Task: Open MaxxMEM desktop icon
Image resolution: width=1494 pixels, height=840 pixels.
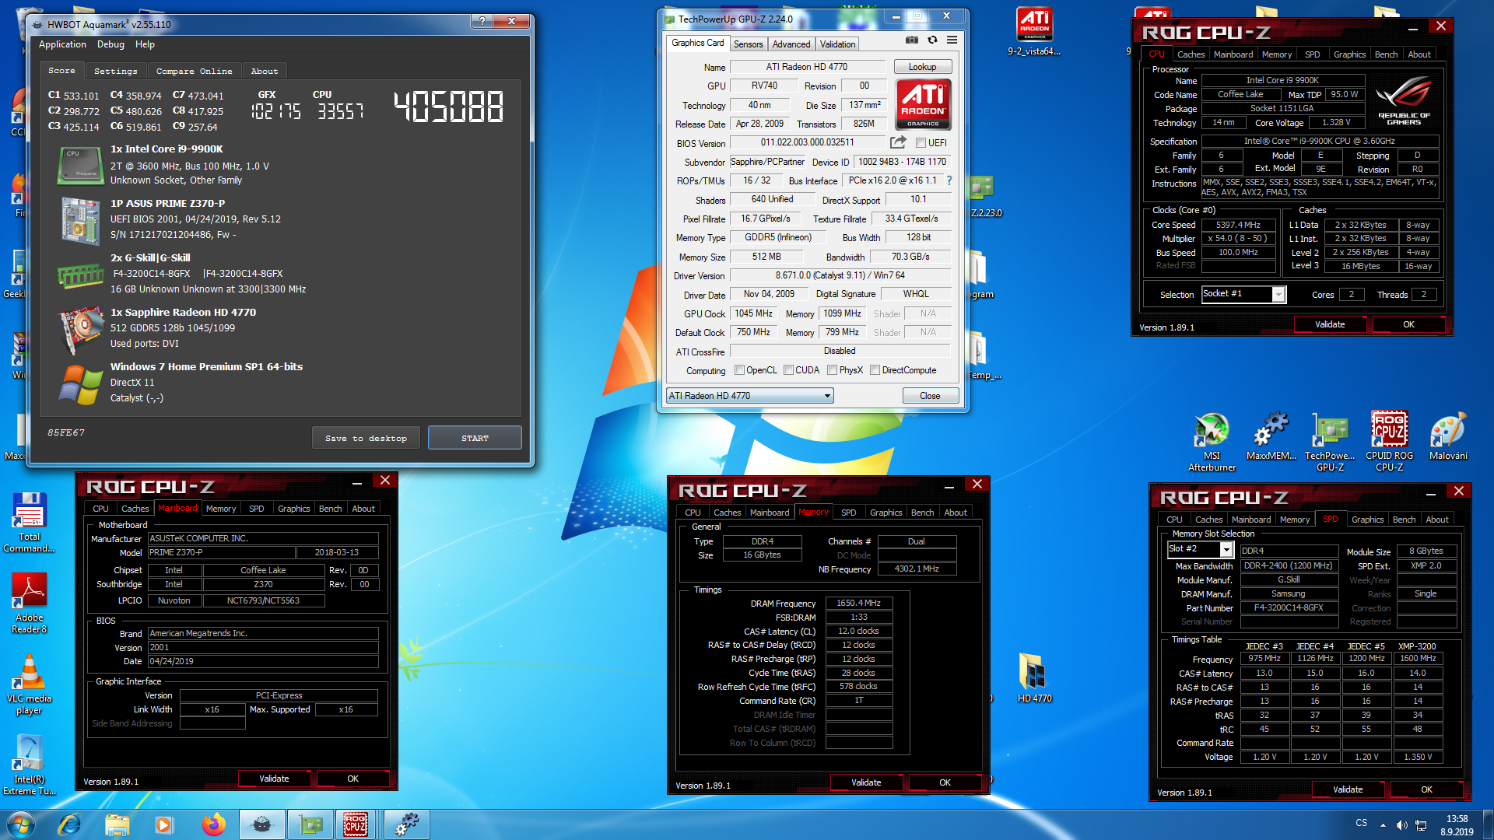Action: (1271, 436)
